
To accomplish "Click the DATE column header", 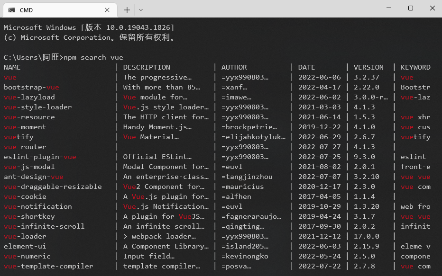I will 307,67.
